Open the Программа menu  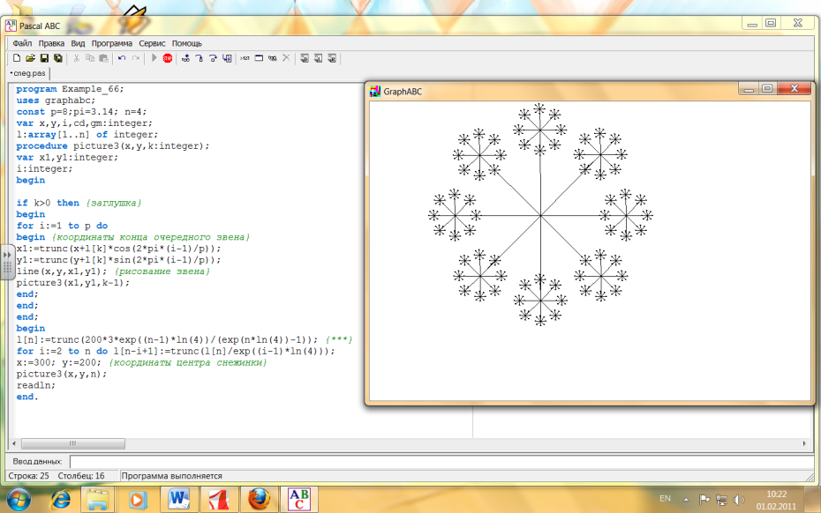(111, 43)
